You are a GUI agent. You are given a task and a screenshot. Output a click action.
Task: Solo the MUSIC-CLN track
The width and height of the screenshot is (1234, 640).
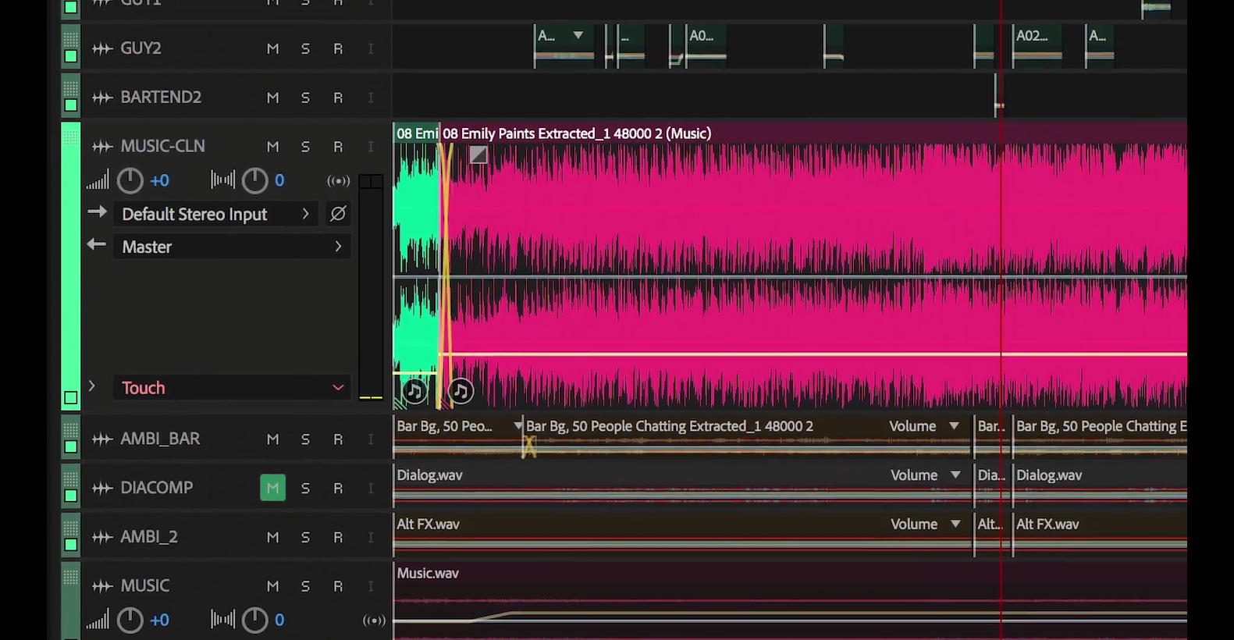[305, 147]
